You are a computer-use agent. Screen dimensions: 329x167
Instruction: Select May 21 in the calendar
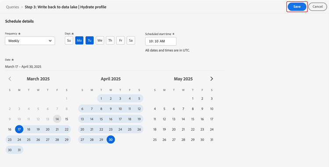183,129
